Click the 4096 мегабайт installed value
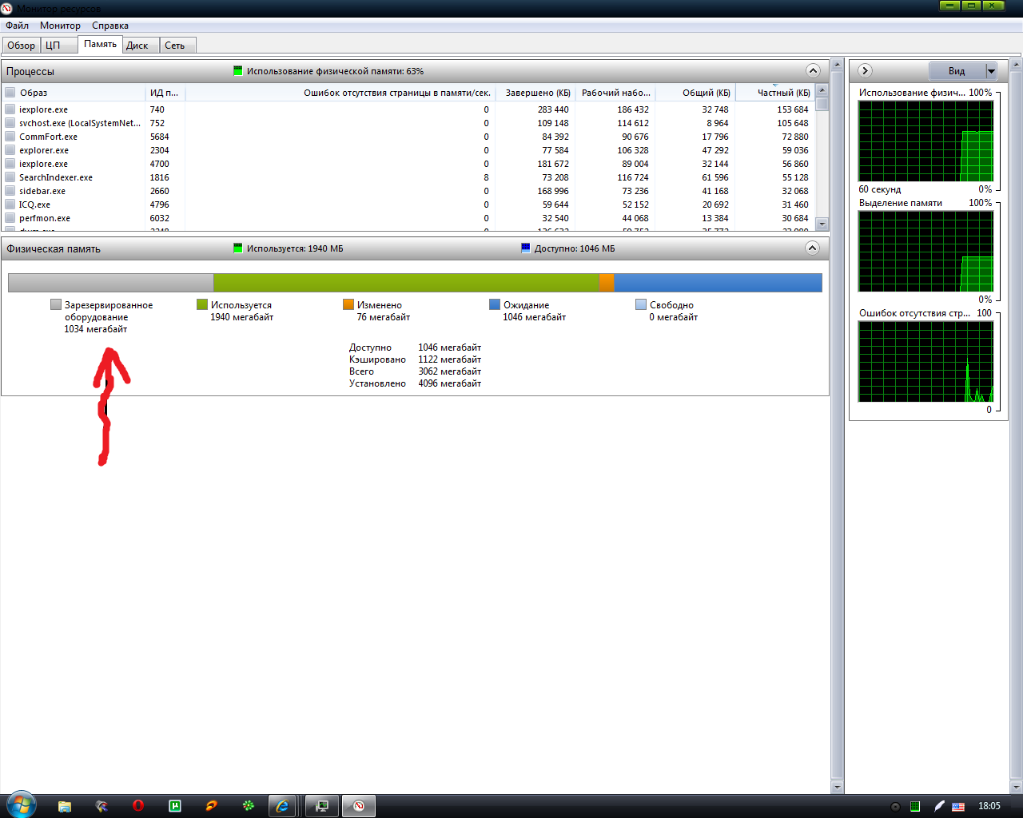The height and width of the screenshot is (818, 1023). pos(449,383)
